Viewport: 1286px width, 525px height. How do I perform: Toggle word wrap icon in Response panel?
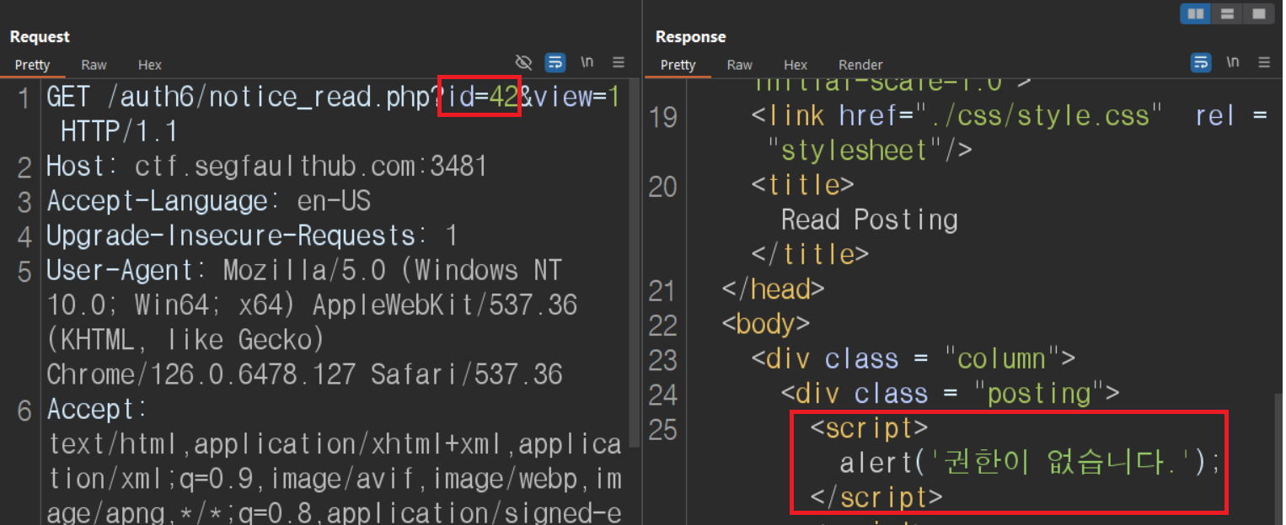pos(1201,62)
